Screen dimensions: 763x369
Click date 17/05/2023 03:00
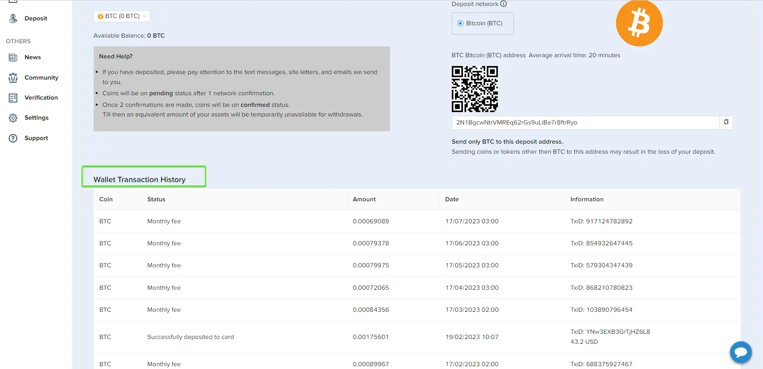tap(472, 265)
